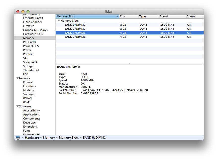Sort by the Memory Slot column header
The height and width of the screenshot is (160, 218).
tap(87, 16)
